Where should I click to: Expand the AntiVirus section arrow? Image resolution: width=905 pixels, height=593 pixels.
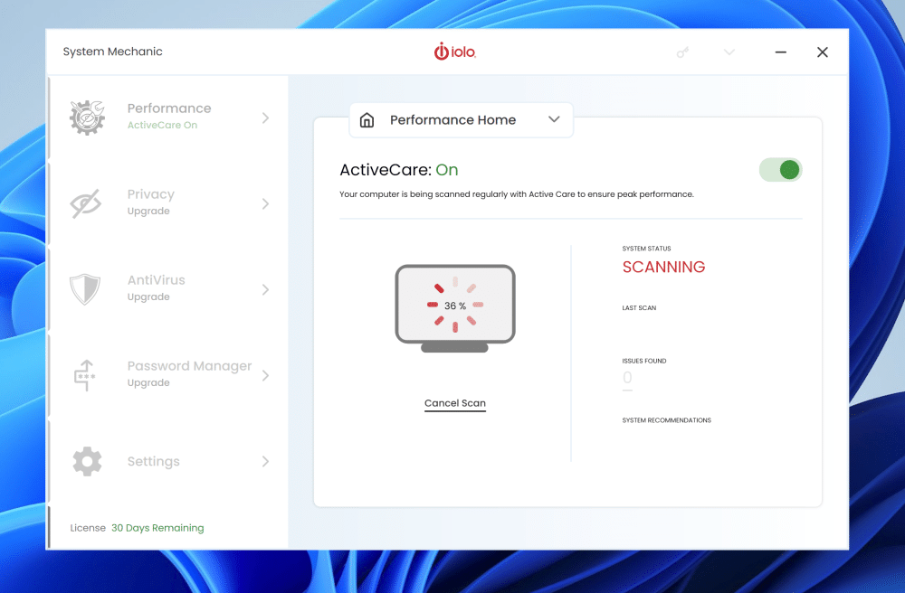[x=265, y=289]
